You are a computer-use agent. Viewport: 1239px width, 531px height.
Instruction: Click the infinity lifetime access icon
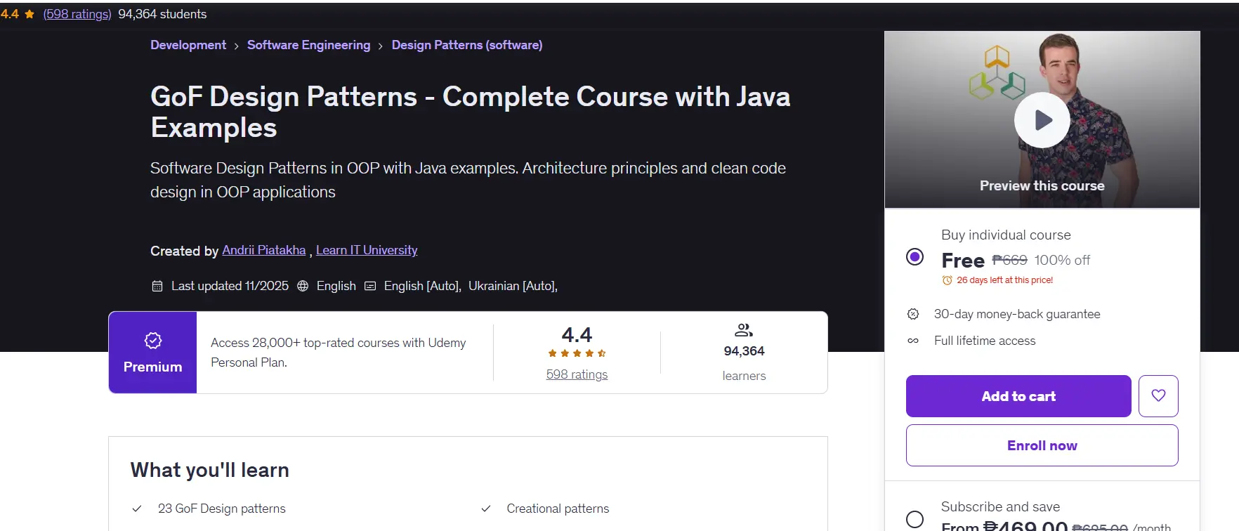913,341
